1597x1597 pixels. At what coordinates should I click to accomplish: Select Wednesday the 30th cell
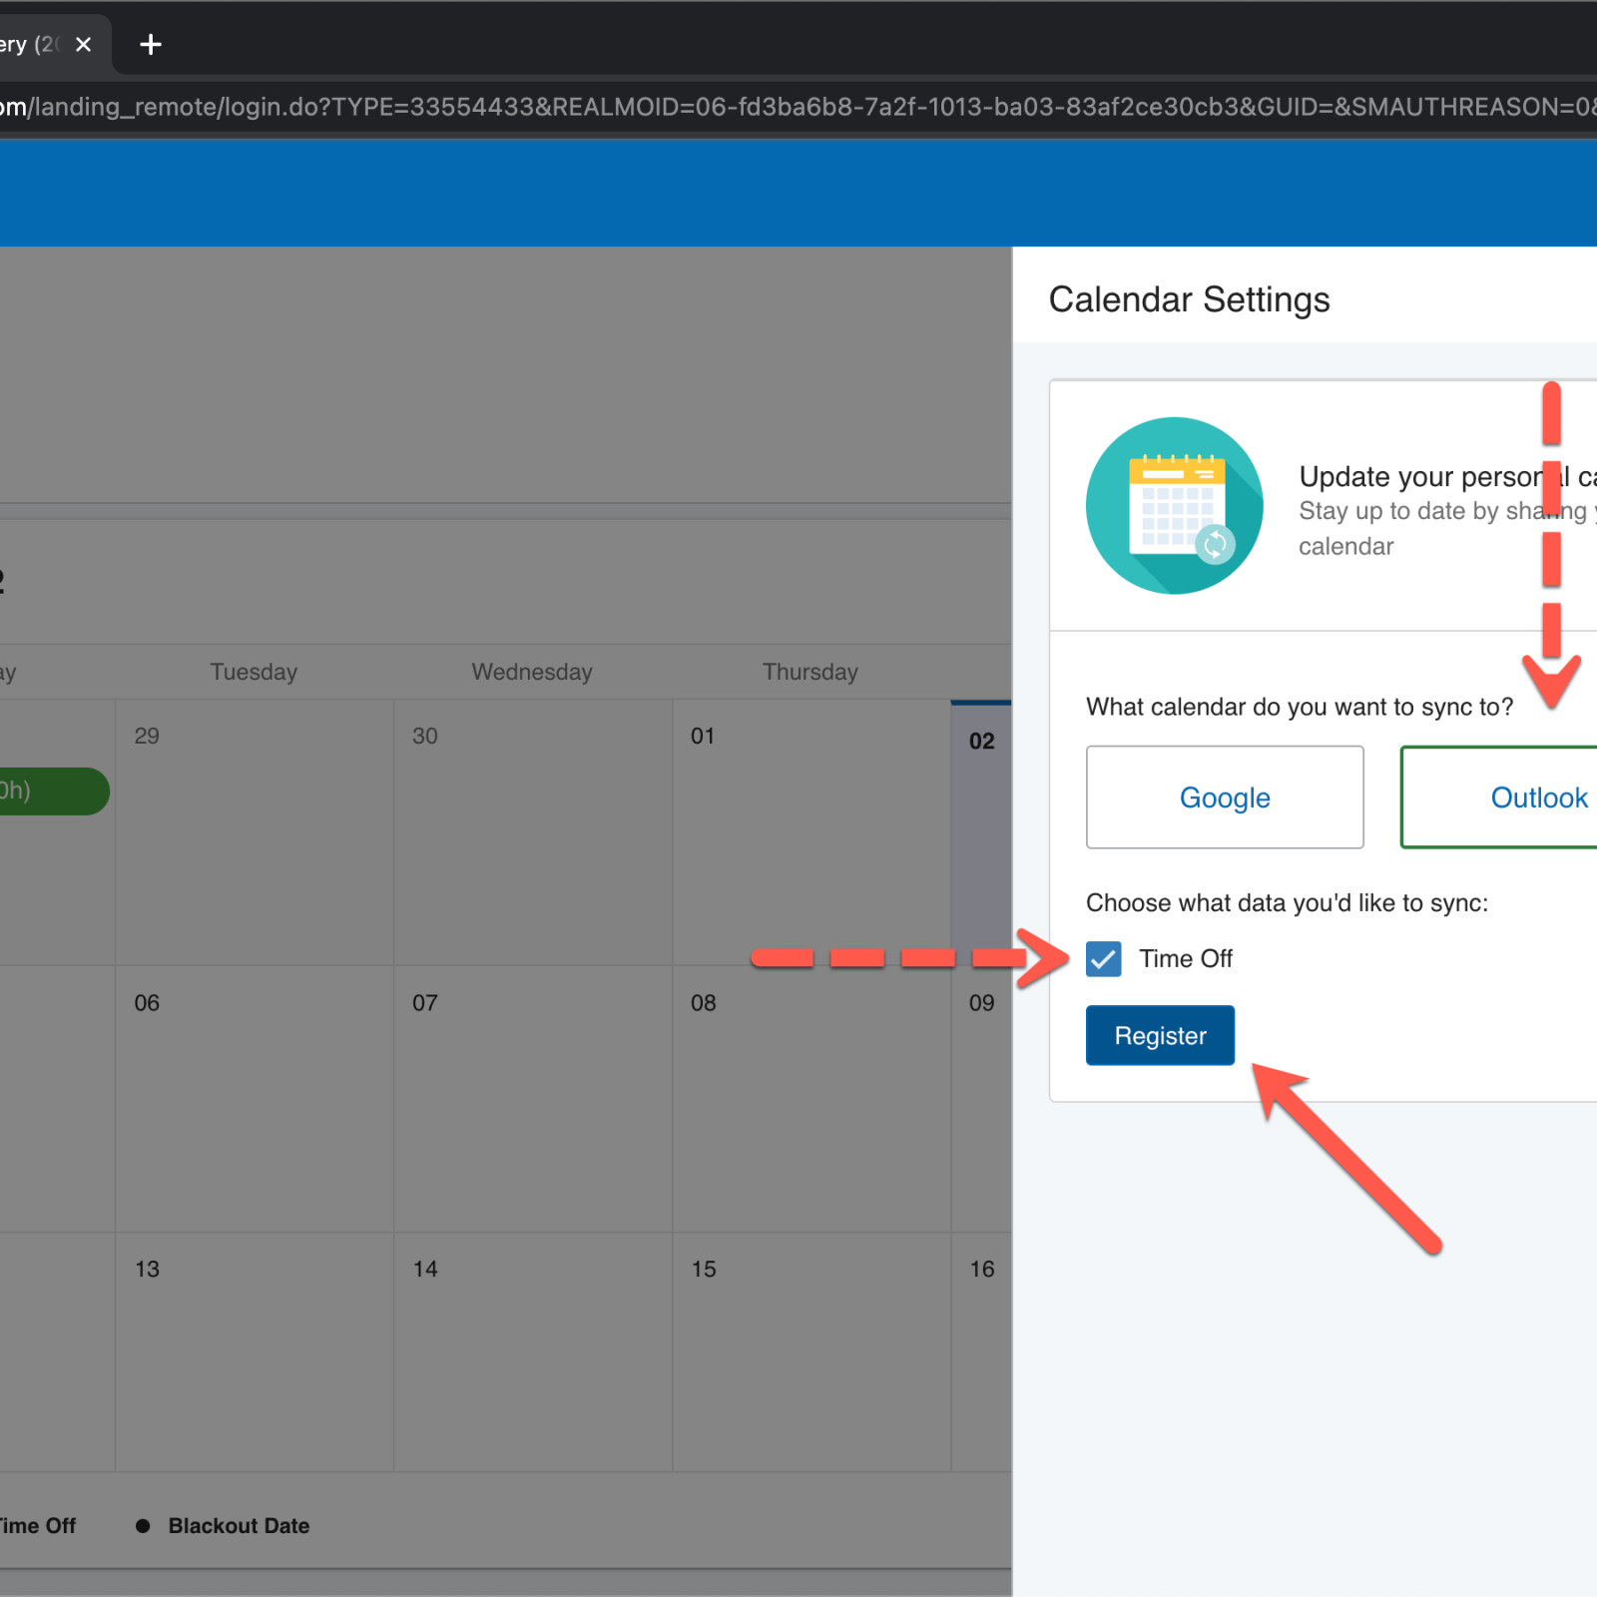(x=532, y=831)
